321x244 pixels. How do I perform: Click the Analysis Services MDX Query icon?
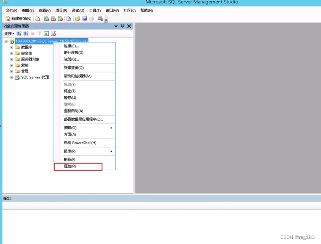click(47, 19)
